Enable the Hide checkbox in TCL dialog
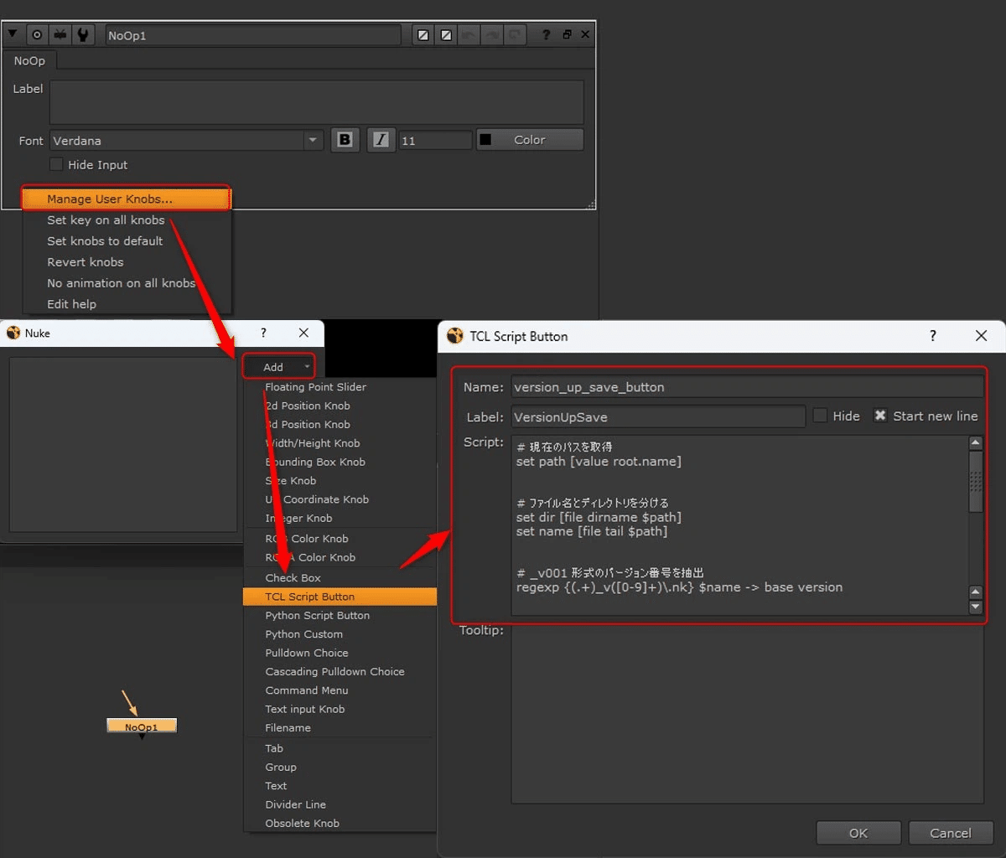The image size is (1006, 858). point(821,416)
